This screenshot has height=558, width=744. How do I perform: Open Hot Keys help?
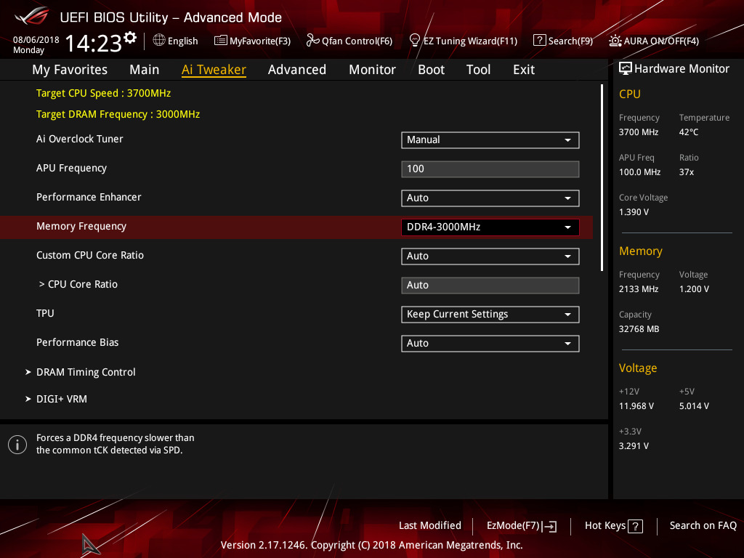(x=613, y=526)
